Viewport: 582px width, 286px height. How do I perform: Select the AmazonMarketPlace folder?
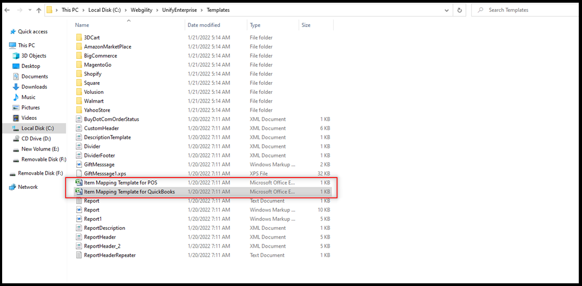pos(107,46)
